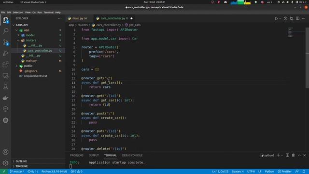Click routers in breadcrumb path
The image size is (309, 174).
[83, 25]
